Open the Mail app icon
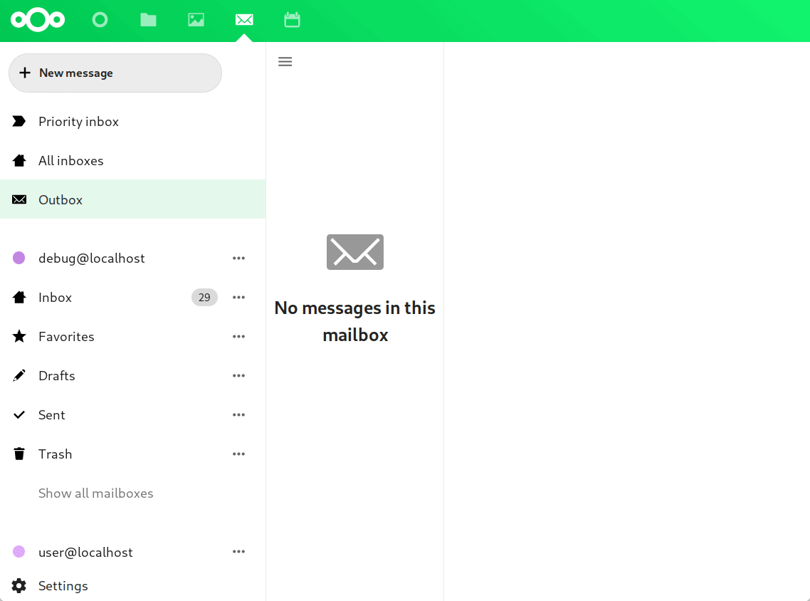The height and width of the screenshot is (601, 810). click(244, 20)
